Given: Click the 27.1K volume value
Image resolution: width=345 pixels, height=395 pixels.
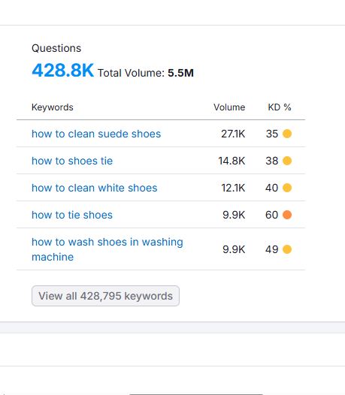Looking at the screenshot, I should click(x=233, y=134).
